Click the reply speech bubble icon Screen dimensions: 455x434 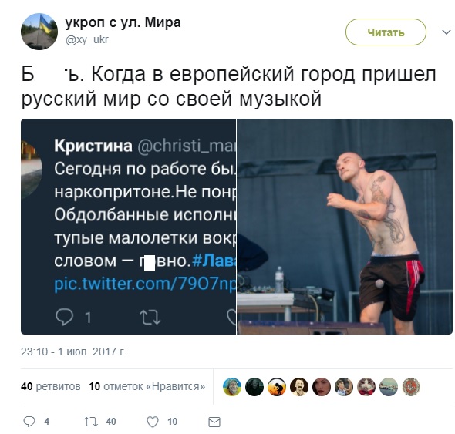(29, 422)
